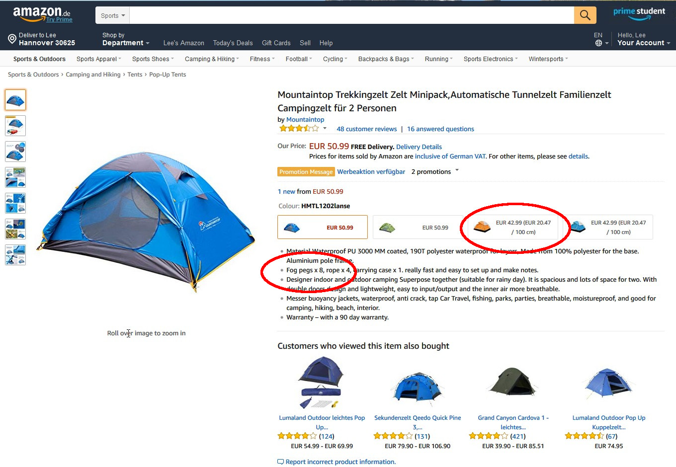Click the orange search magnifier button

pos(585,15)
